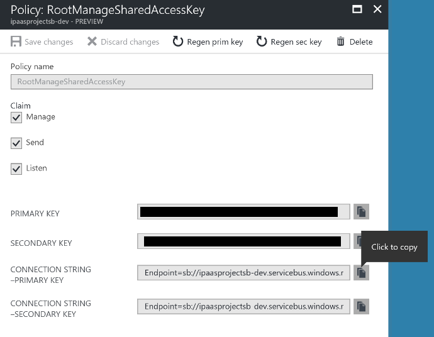Click the Save changes label
Image resolution: width=434 pixels, height=337 pixels.
click(x=48, y=41)
